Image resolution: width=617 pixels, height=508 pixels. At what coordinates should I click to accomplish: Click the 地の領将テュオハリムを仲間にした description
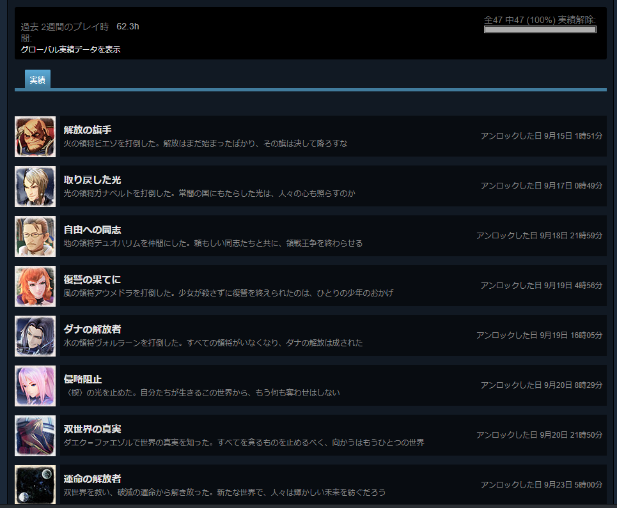213,243
